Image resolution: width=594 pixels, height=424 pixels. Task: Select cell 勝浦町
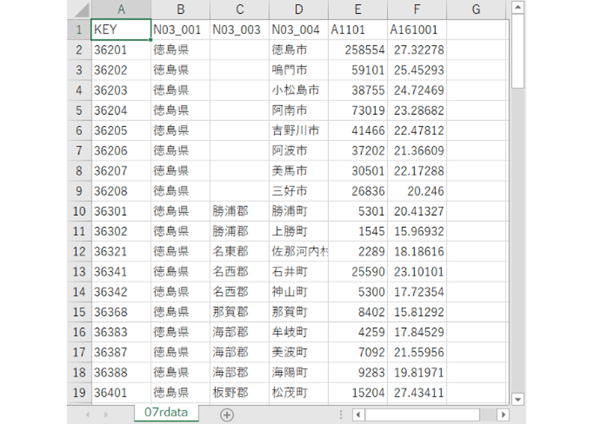[298, 211]
